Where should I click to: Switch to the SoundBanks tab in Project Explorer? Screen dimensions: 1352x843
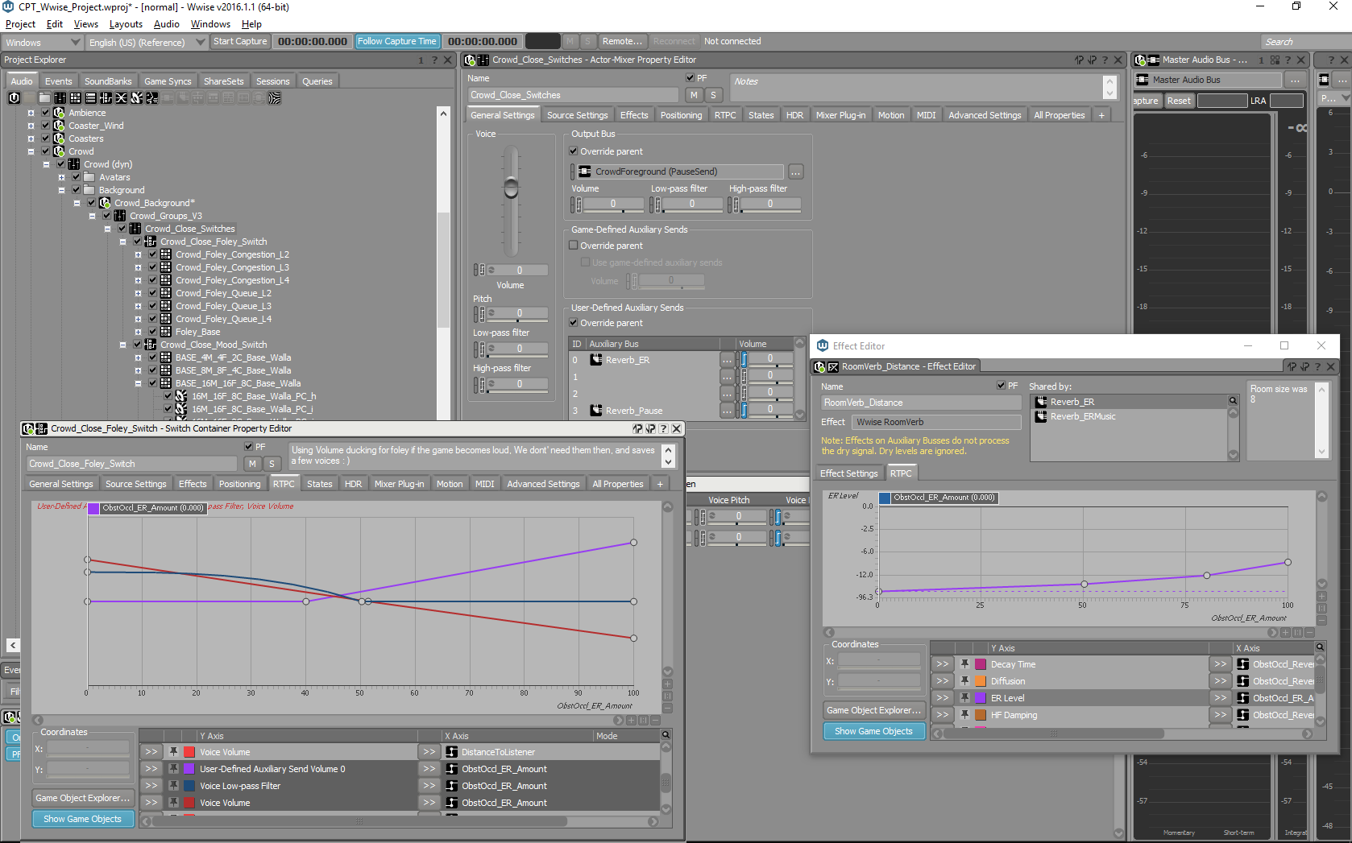108,81
